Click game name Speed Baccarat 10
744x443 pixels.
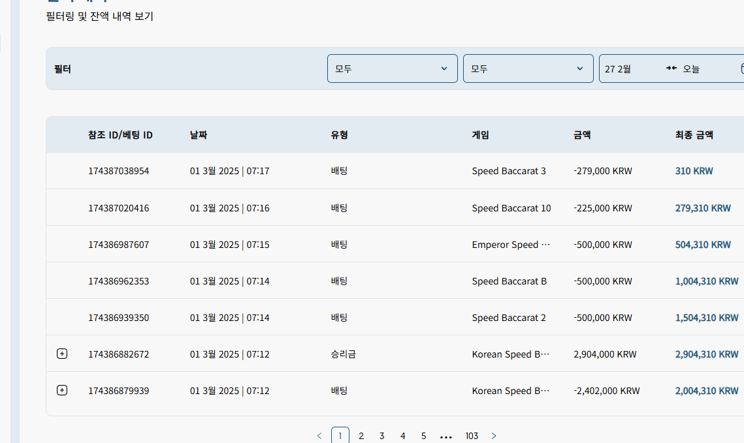click(511, 208)
